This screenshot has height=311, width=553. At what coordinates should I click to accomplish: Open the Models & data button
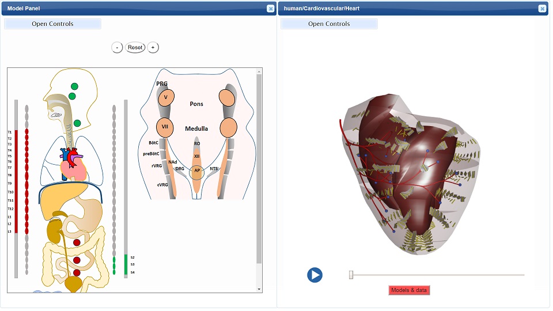pyautogui.click(x=409, y=290)
